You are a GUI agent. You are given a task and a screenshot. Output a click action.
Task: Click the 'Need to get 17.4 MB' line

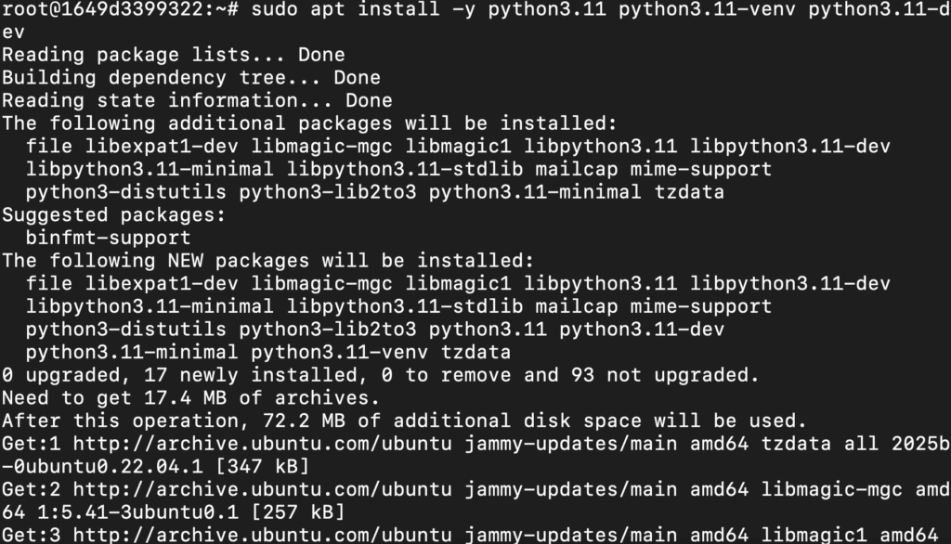191,398
